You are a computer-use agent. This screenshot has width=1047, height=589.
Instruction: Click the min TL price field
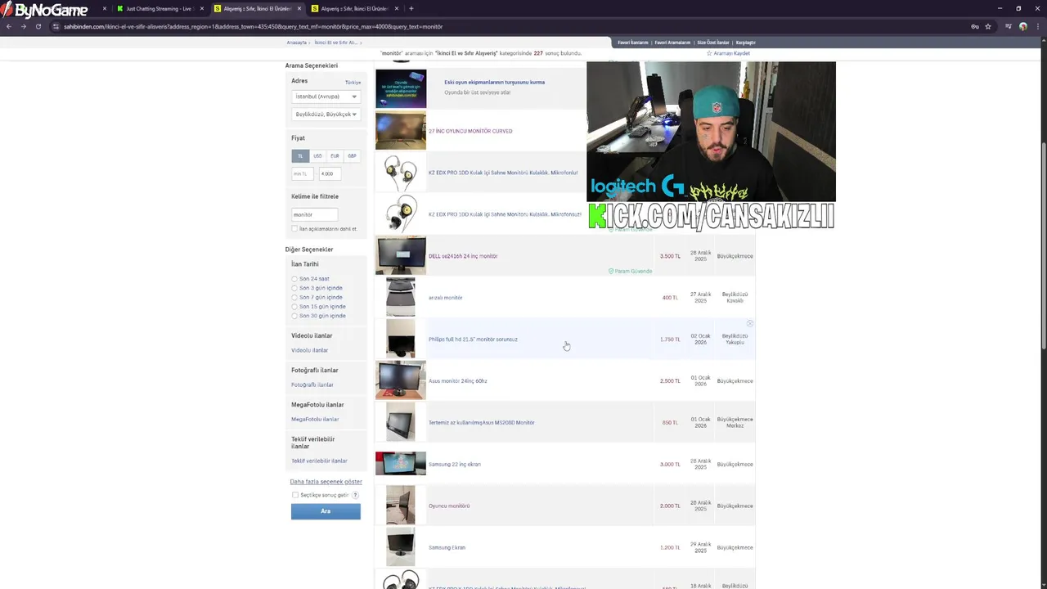pyautogui.click(x=303, y=173)
